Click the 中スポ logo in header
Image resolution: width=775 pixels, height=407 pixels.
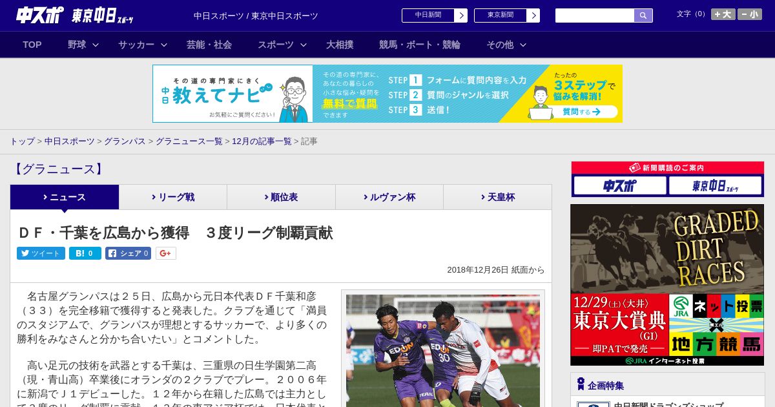click(39, 15)
